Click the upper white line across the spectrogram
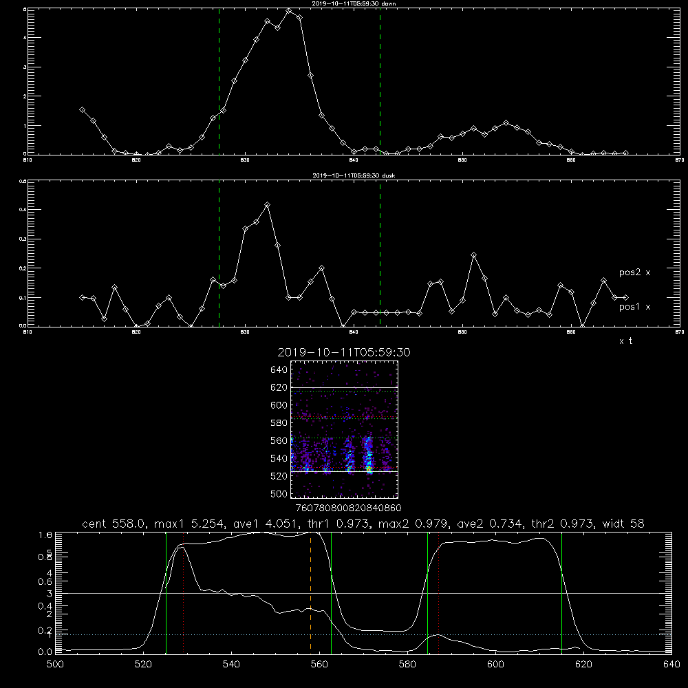688x688 pixels. [344, 387]
